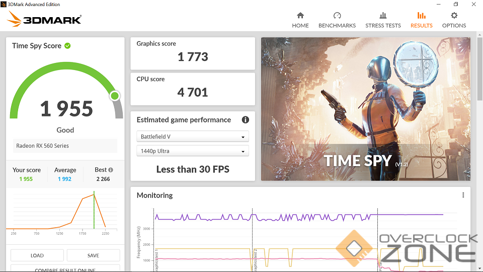The height and width of the screenshot is (272, 483).
Task: Click the Graphics score value 1 773
Action: point(193,57)
